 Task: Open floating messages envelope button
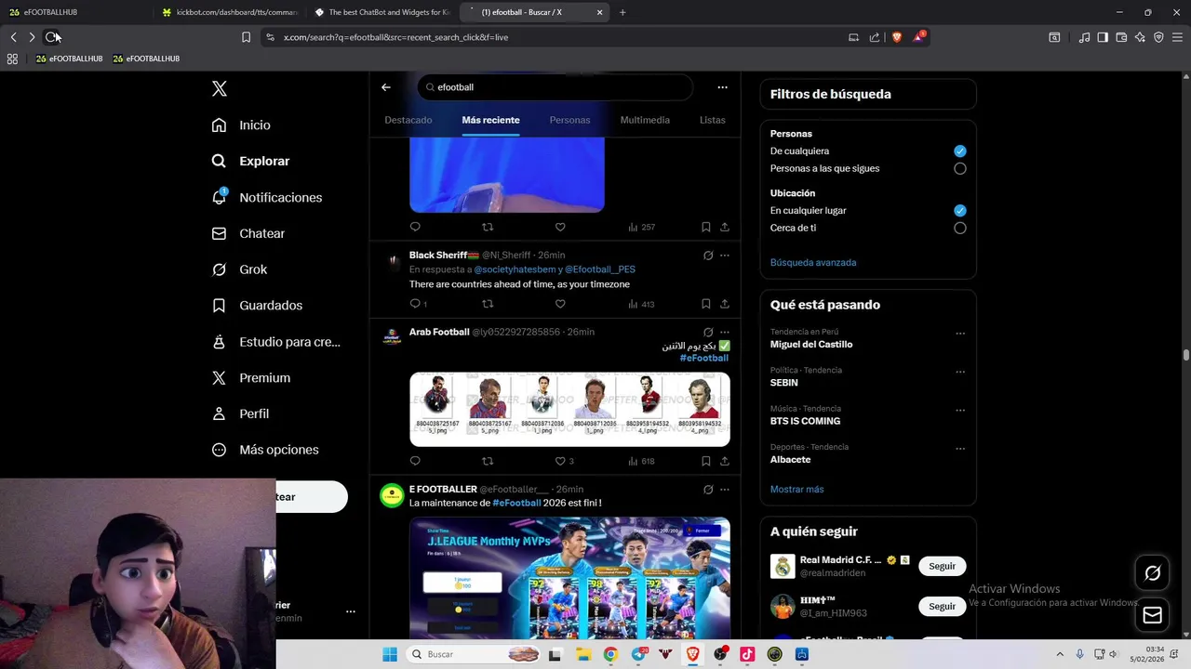tap(1152, 615)
